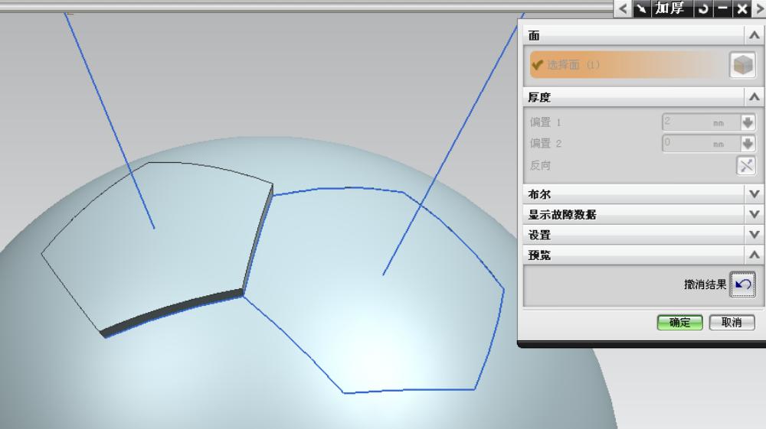Confirm with the 确定 button
The height and width of the screenshot is (429, 766).
(x=679, y=322)
